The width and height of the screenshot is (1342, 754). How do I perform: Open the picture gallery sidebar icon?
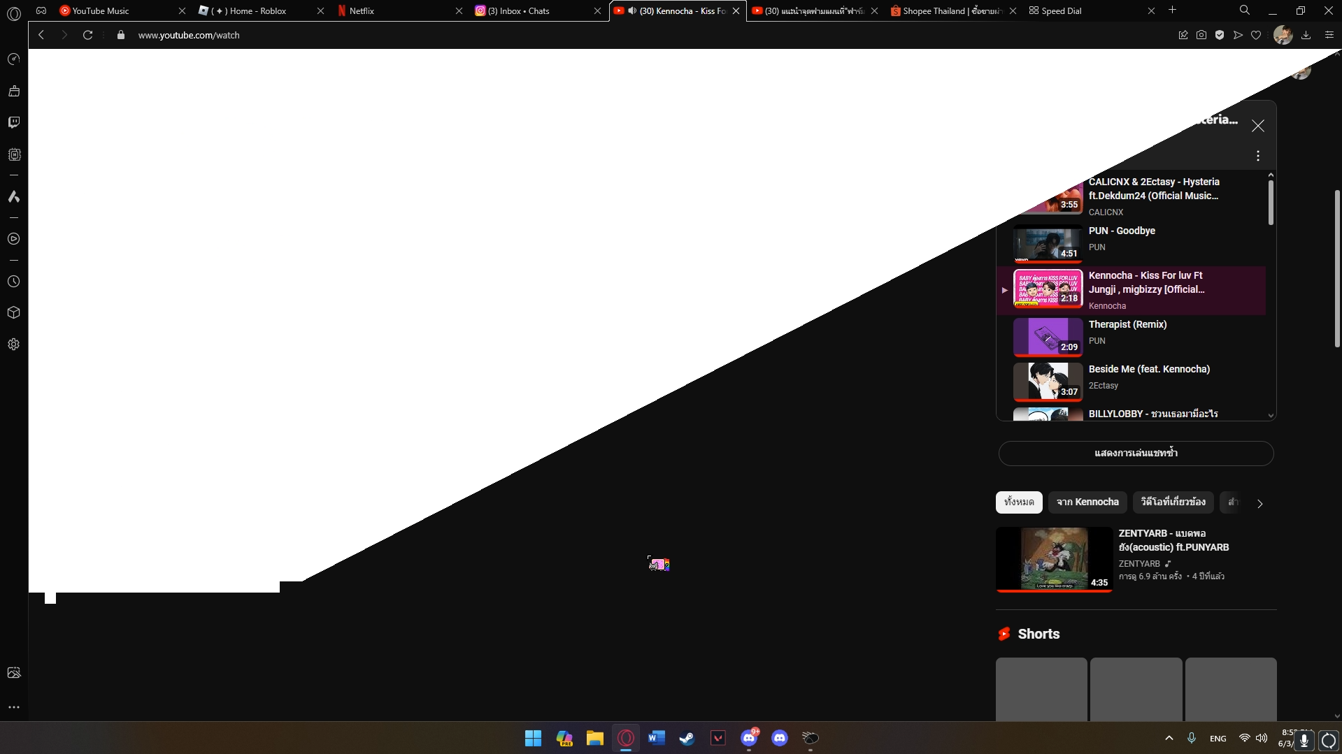pos(13,672)
